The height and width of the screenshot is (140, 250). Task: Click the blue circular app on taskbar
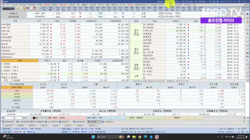(151, 137)
